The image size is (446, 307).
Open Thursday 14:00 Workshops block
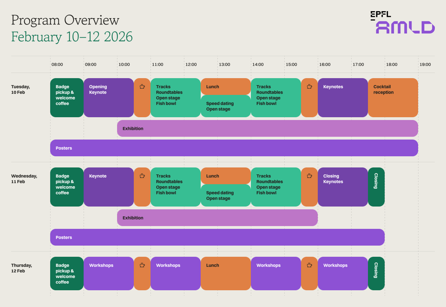click(x=276, y=274)
